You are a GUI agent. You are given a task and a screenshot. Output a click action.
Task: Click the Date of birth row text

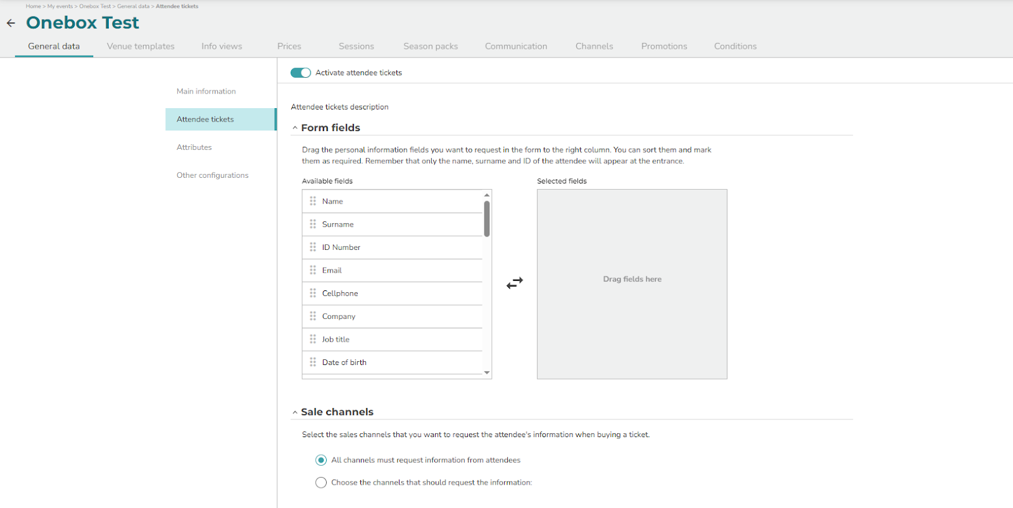click(x=344, y=362)
